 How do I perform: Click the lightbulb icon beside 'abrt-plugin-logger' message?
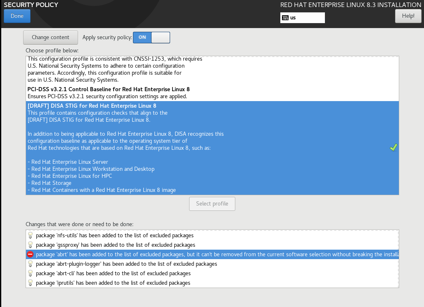[30, 264]
